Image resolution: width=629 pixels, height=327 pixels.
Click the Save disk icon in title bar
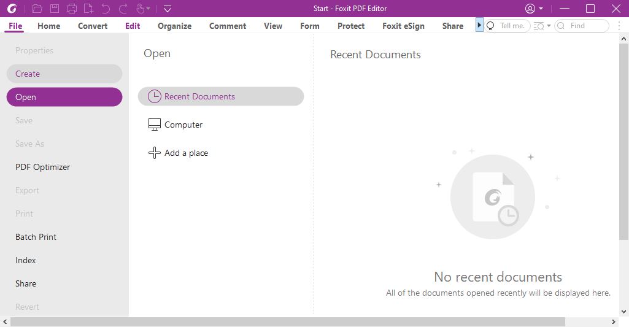55,9
